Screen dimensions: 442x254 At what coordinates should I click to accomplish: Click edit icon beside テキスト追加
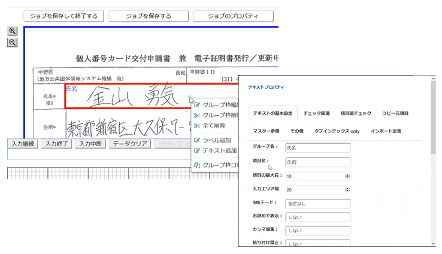pyautogui.click(x=197, y=150)
